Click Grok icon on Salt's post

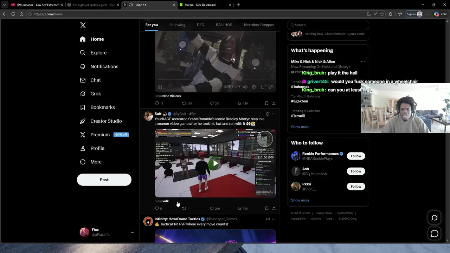[268, 114]
